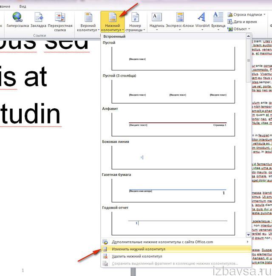Open the Экспресс-блоки quick parts
The width and height of the screenshot is (272, 276).
[179, 17]
